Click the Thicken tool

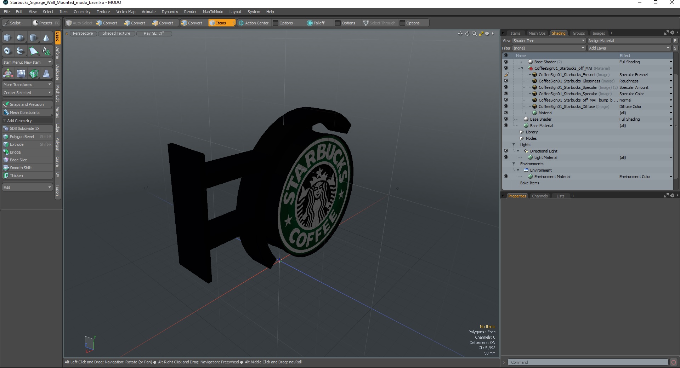(27, 176)
